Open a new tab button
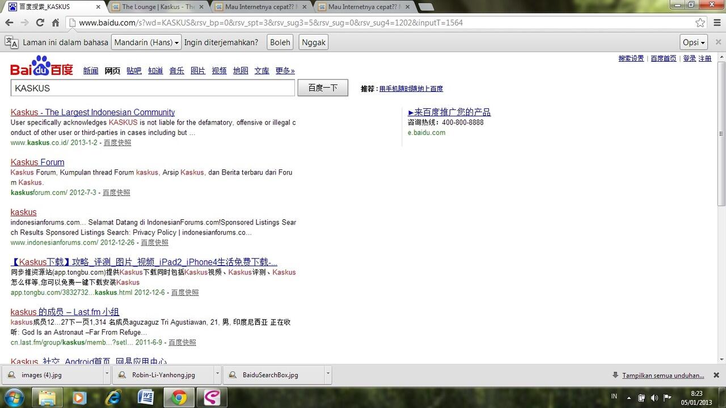 pos(426,7)
